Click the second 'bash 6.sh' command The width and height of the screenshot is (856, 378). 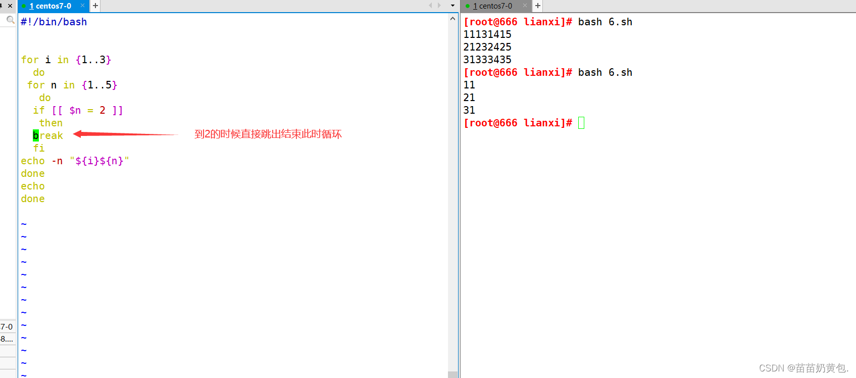pos(605,72)
